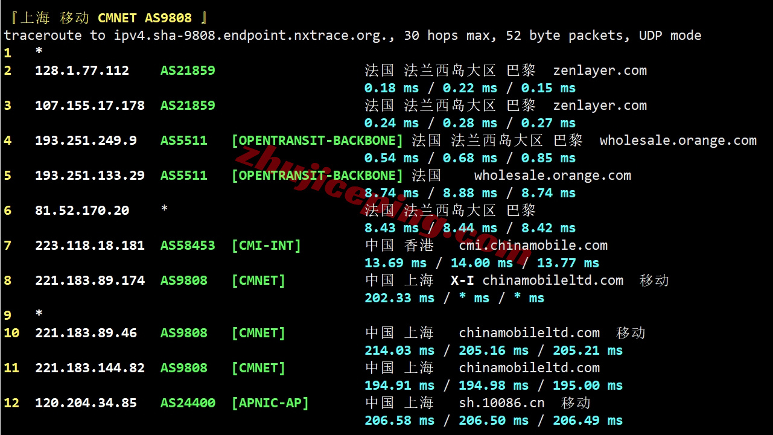Click the 13.77 ms latency value

[568, 263]
